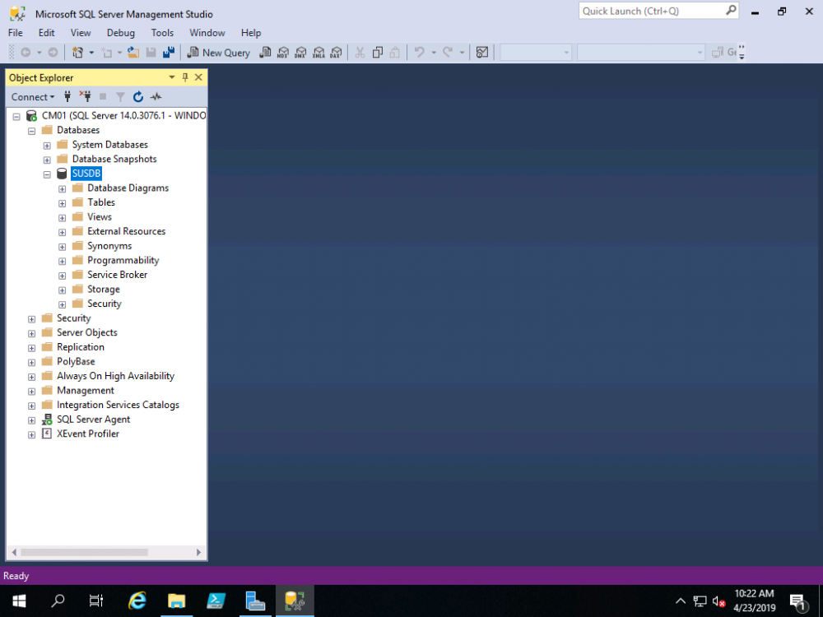Click the Copy icon in the toolbar
The image size is (823, 617).
pyautogui.click(x=378, y=53)
